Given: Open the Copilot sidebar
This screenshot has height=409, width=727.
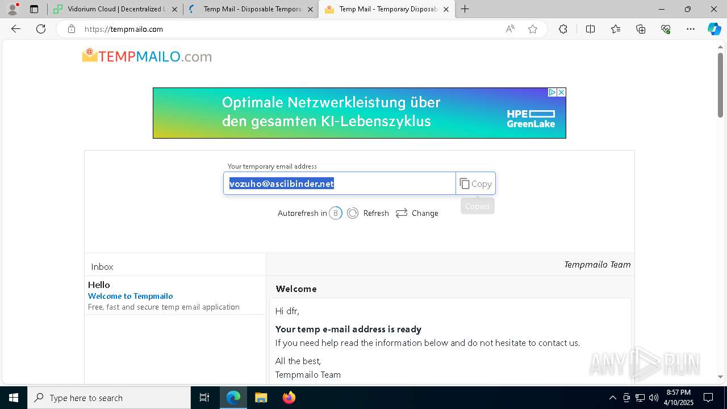Looking at the screenshot, I should (x=714, y=29).
